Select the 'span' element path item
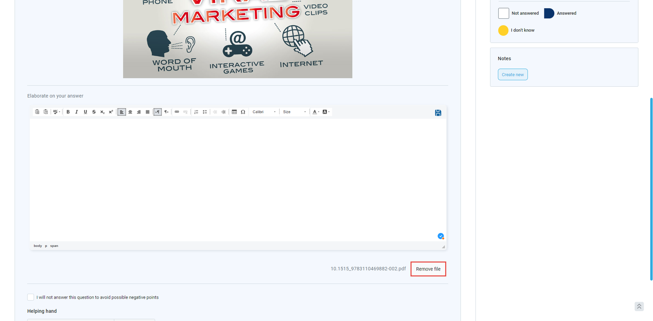This screenshot has width=653, height=321. 54,246
